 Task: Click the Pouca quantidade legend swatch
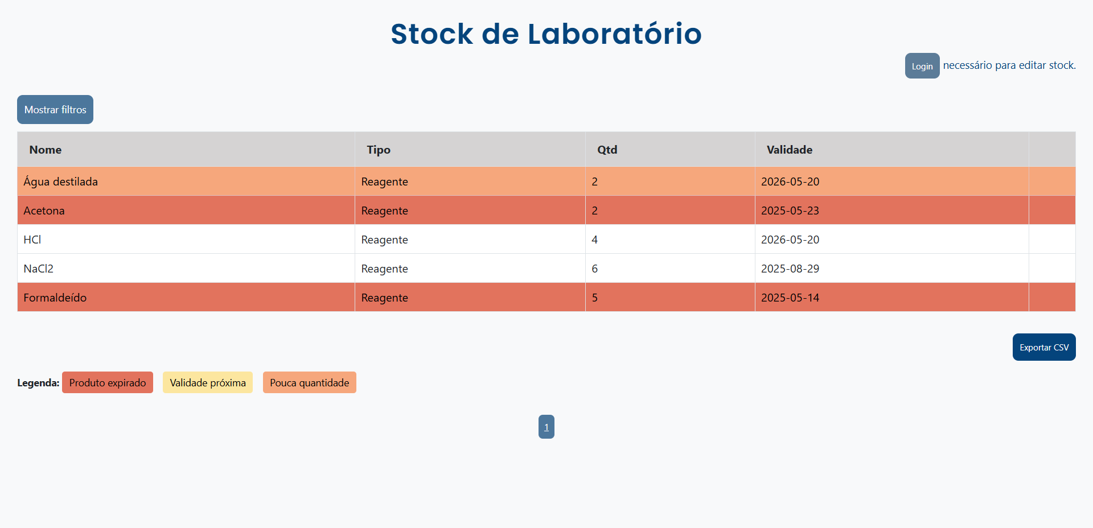(x=309, y=382)
